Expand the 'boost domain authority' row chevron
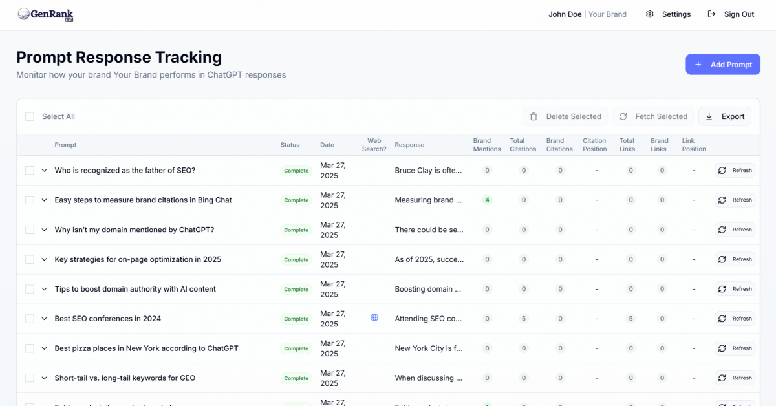776x406 pixels. pos(45,289)
